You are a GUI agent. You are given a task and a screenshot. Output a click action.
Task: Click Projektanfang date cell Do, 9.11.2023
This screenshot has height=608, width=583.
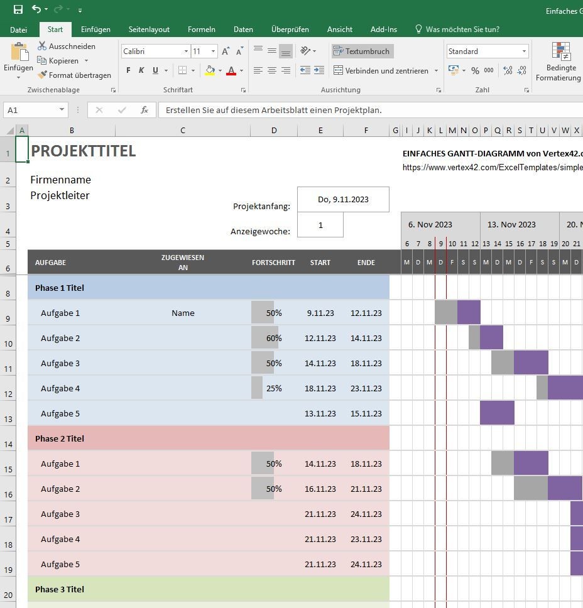pyautogui.click(x=343, y=199)
